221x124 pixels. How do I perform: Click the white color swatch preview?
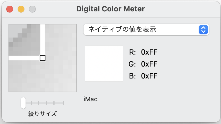click(104, 64)
